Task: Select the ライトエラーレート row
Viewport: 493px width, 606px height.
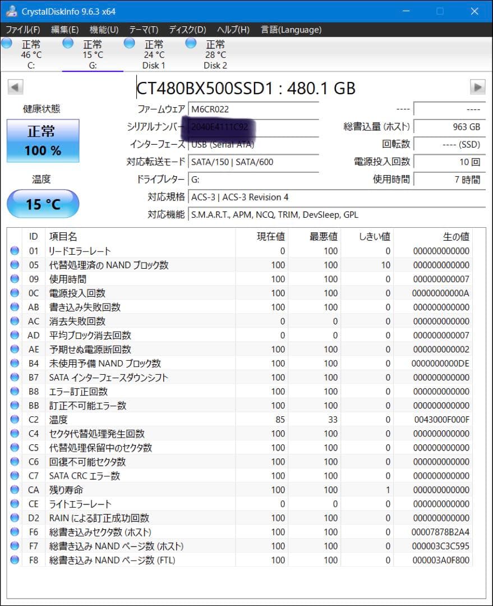Action: tap(239, 504)
